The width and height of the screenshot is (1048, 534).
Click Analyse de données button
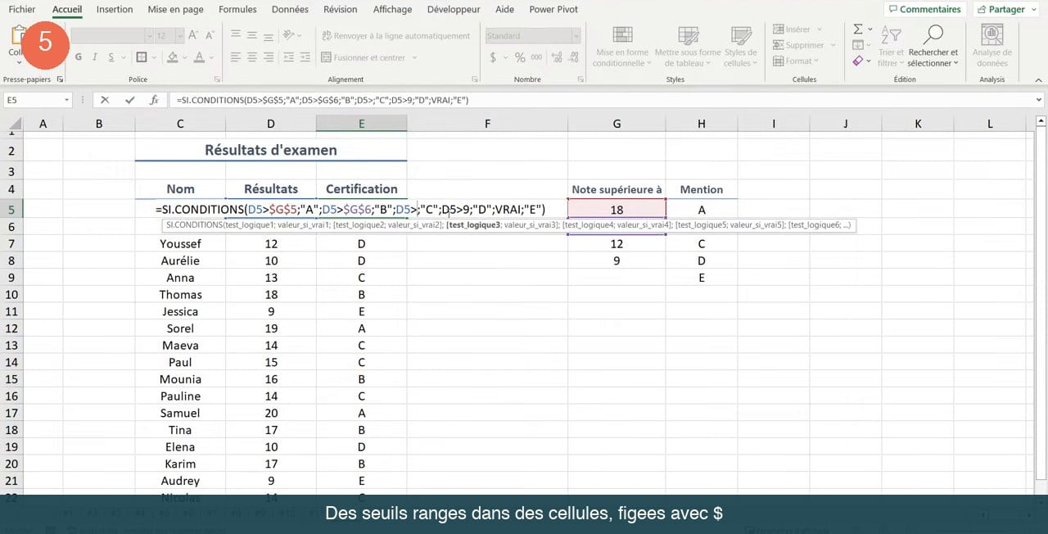992,47
